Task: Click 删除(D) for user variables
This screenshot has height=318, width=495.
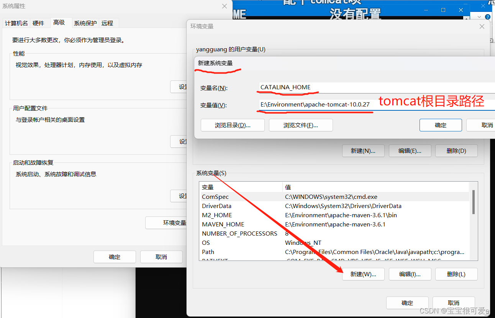Action: pyautogui.click(x=457, y=151)
